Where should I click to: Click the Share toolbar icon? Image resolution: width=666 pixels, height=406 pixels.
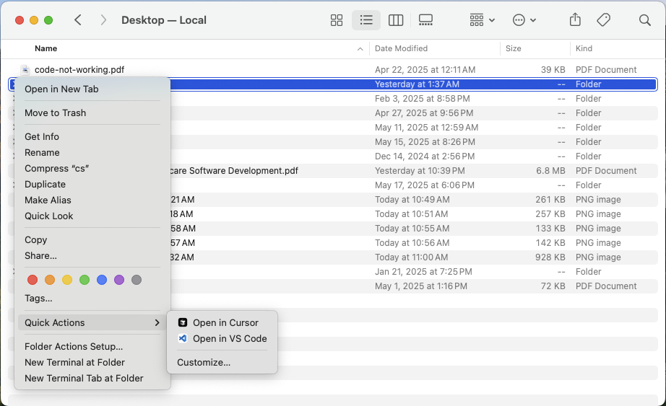click(575, 19)
